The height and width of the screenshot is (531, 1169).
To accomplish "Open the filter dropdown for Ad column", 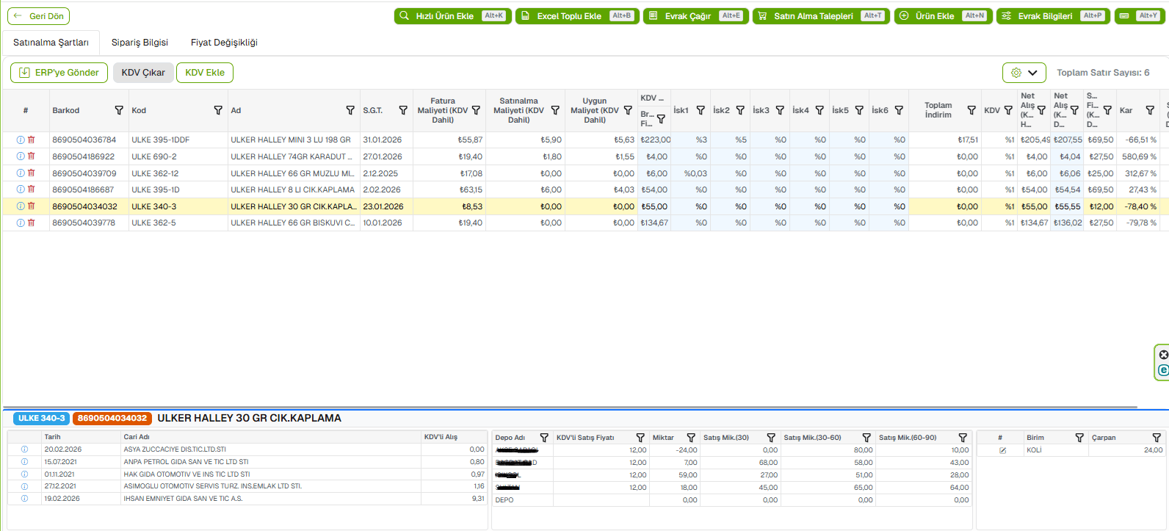I will [350, 110].
